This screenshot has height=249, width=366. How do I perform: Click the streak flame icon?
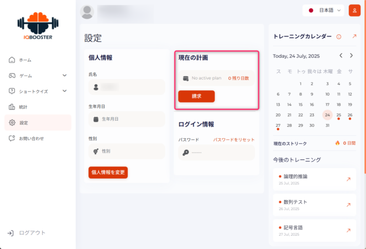click(337, 143)
